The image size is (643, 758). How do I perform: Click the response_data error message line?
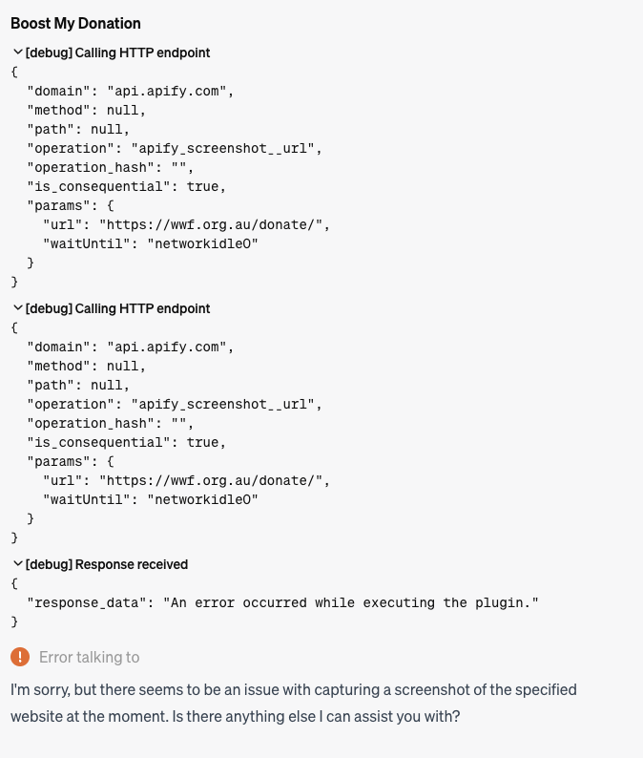tap(282, 602)
